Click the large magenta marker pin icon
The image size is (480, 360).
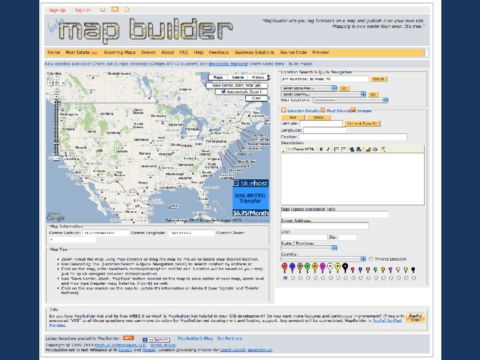pos(323,267)
